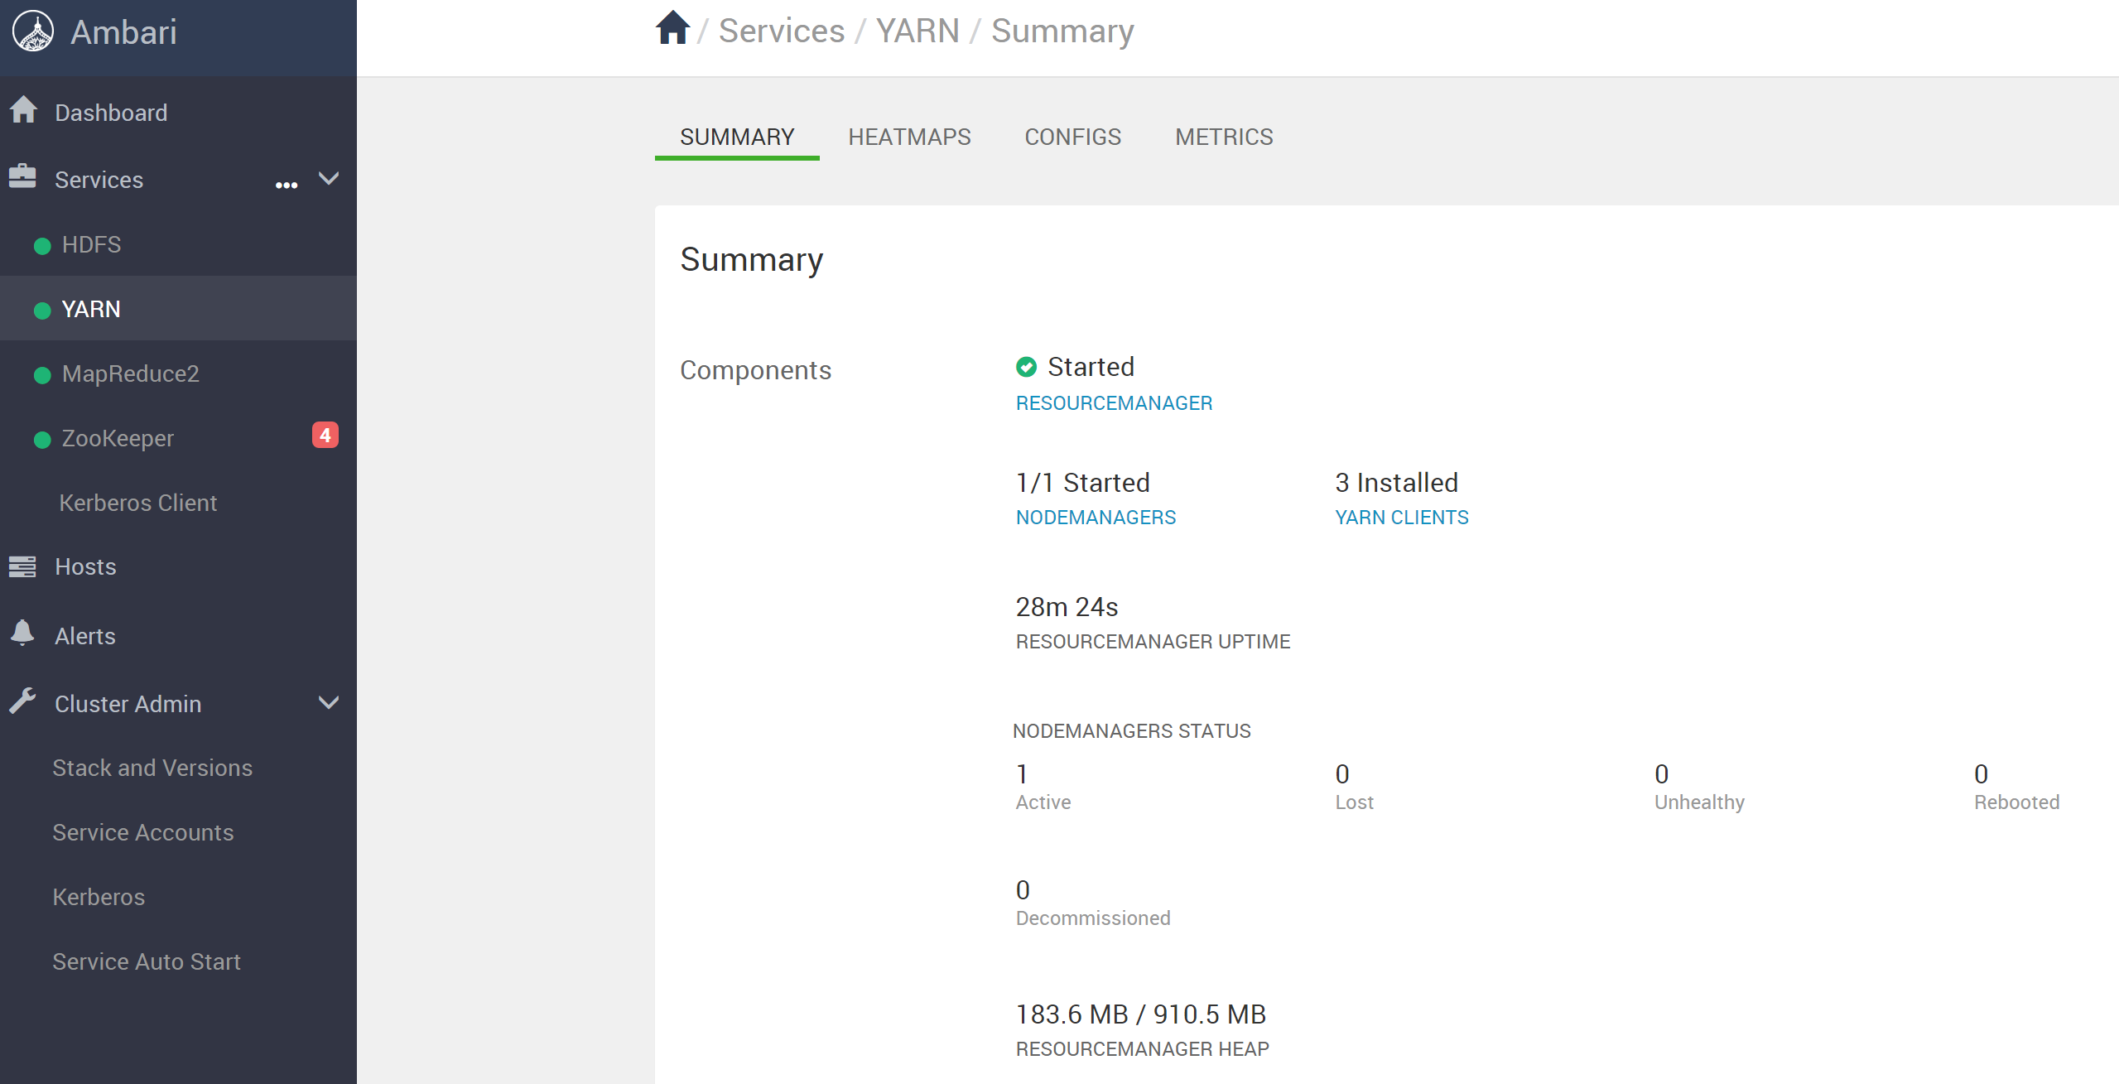Click the Services briefcase icon
Viewport: 2119px width, 1084px height.
pyautogui.click(x=22, y=176)
